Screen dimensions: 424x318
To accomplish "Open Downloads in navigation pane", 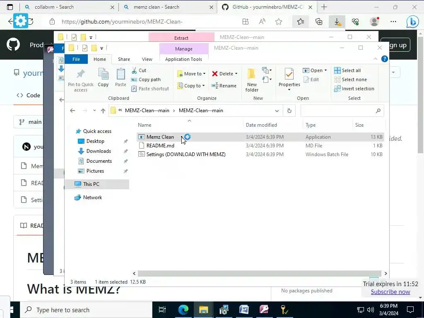I will coord(99,151).
